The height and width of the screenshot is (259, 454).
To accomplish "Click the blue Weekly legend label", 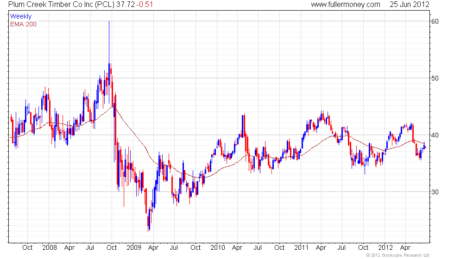I will (20, 16).
